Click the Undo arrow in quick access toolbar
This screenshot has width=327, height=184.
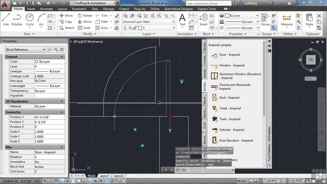(x=54, y=3)
